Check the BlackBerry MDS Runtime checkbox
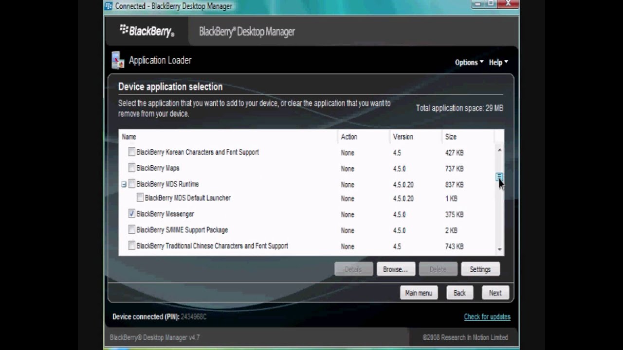Screen dimensions: 623x350 [131, 184]
